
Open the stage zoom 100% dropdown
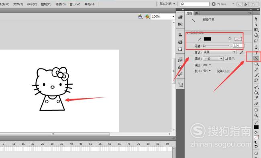[173, 16]
